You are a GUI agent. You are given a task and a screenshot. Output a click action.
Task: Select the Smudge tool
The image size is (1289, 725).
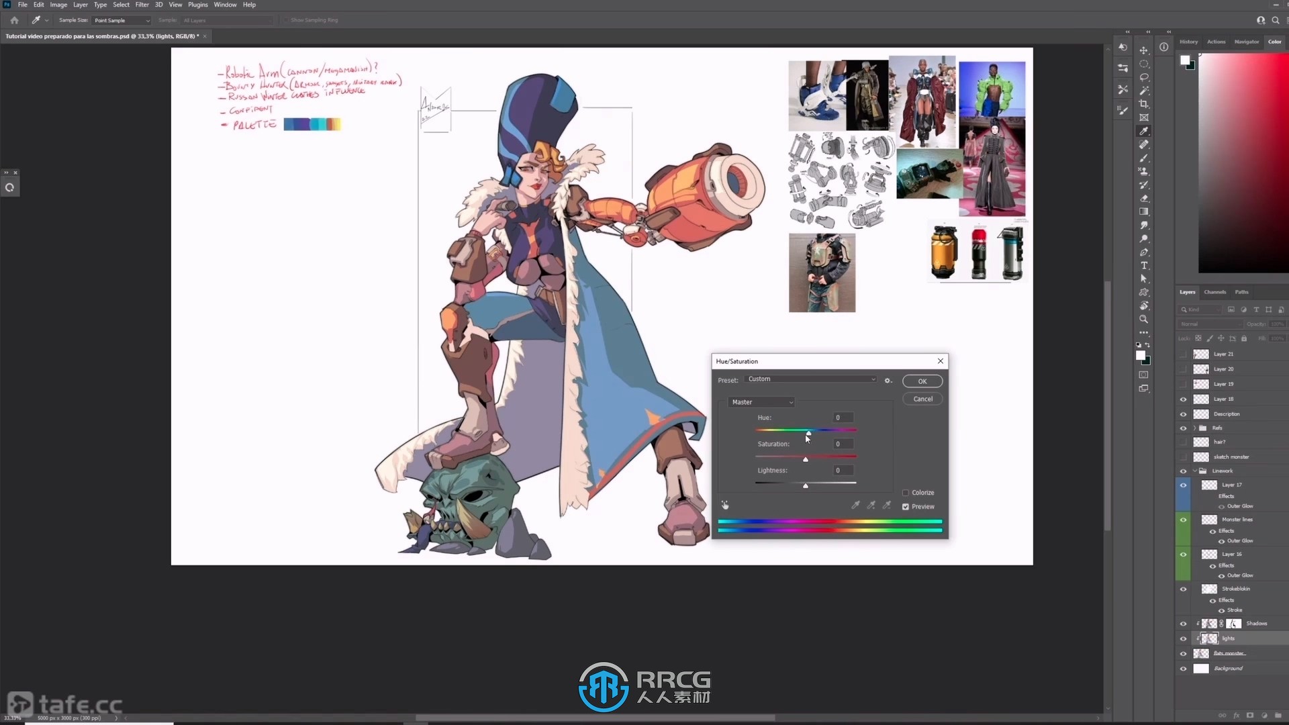point(1144,226)
